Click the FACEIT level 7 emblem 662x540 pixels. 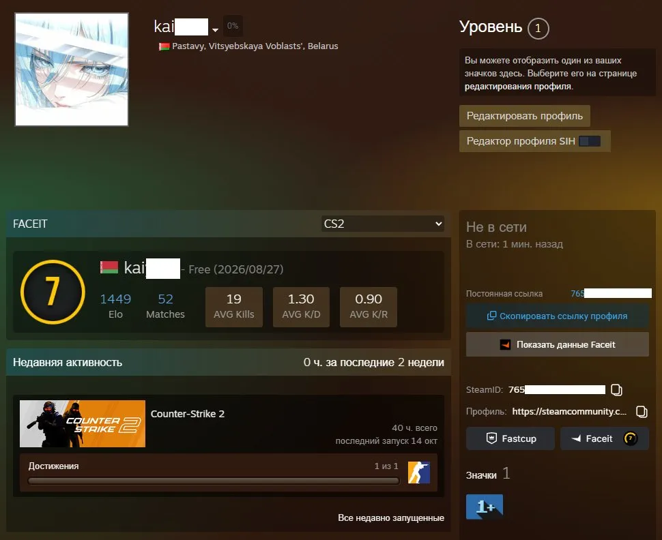[53, 292]
